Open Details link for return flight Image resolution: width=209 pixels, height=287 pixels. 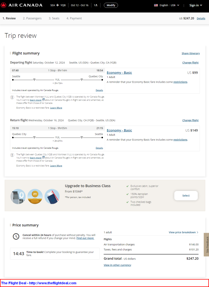[100, 148]
